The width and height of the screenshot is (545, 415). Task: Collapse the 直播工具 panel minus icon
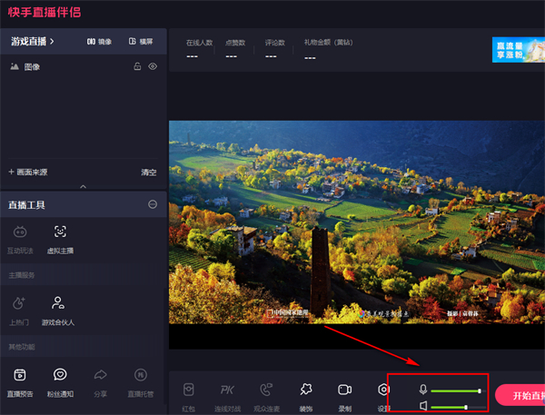[x=153, y=204]
